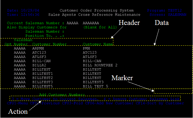This screenshot has width=193, height=118.
Task: Click option text '4 = Remove Customer Salesman Link'
Action: point(141,99)
